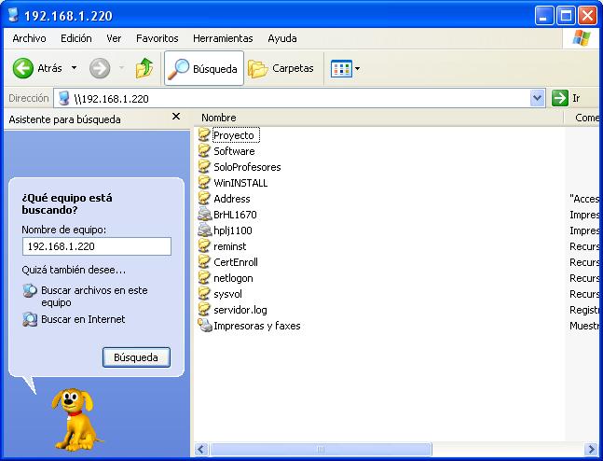Image resolution: width=603 pixels, height=461 pixels.
Task: Open the Vistas view mode dropdown
Action: pyautogui.click(x=346, y=68)
